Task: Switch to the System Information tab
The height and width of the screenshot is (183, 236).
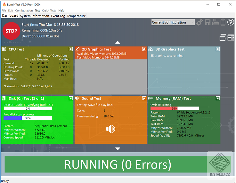Action: pyautogui.click(x=35, y=16)
